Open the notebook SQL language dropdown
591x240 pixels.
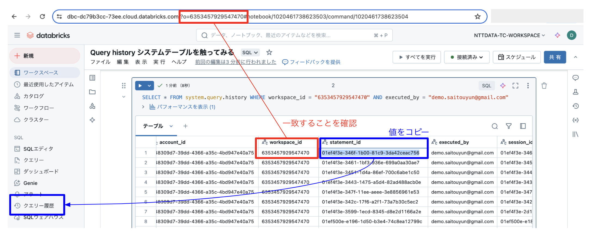(250, 53)
